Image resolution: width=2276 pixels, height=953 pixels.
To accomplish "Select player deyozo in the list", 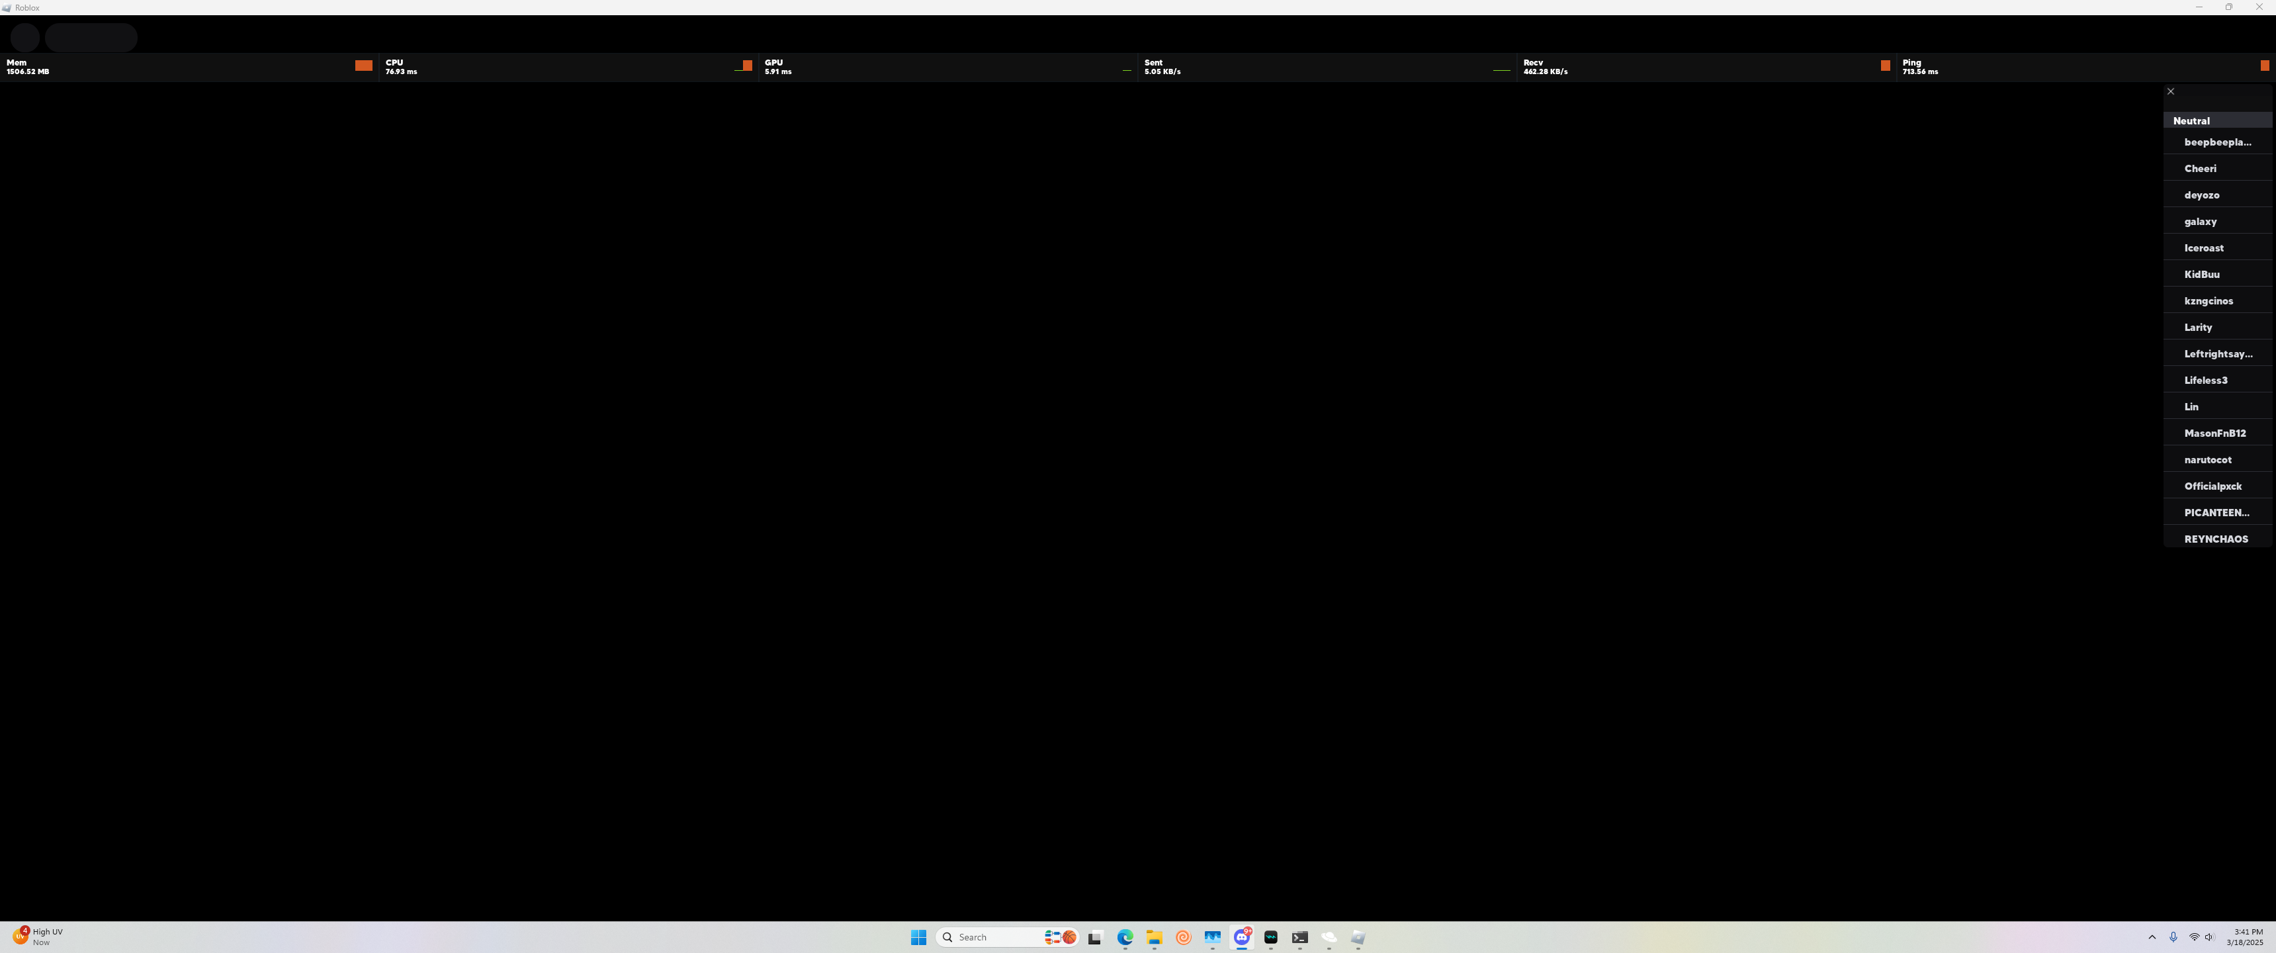I will pos(2217,195).
